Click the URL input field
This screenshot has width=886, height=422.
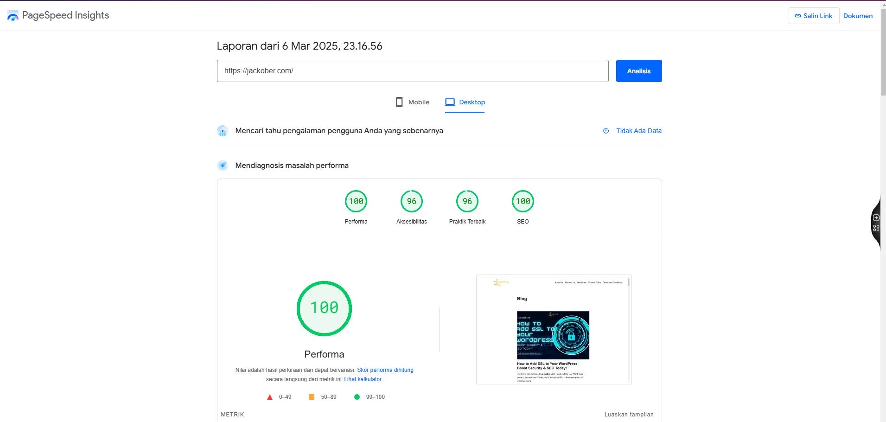412,71
